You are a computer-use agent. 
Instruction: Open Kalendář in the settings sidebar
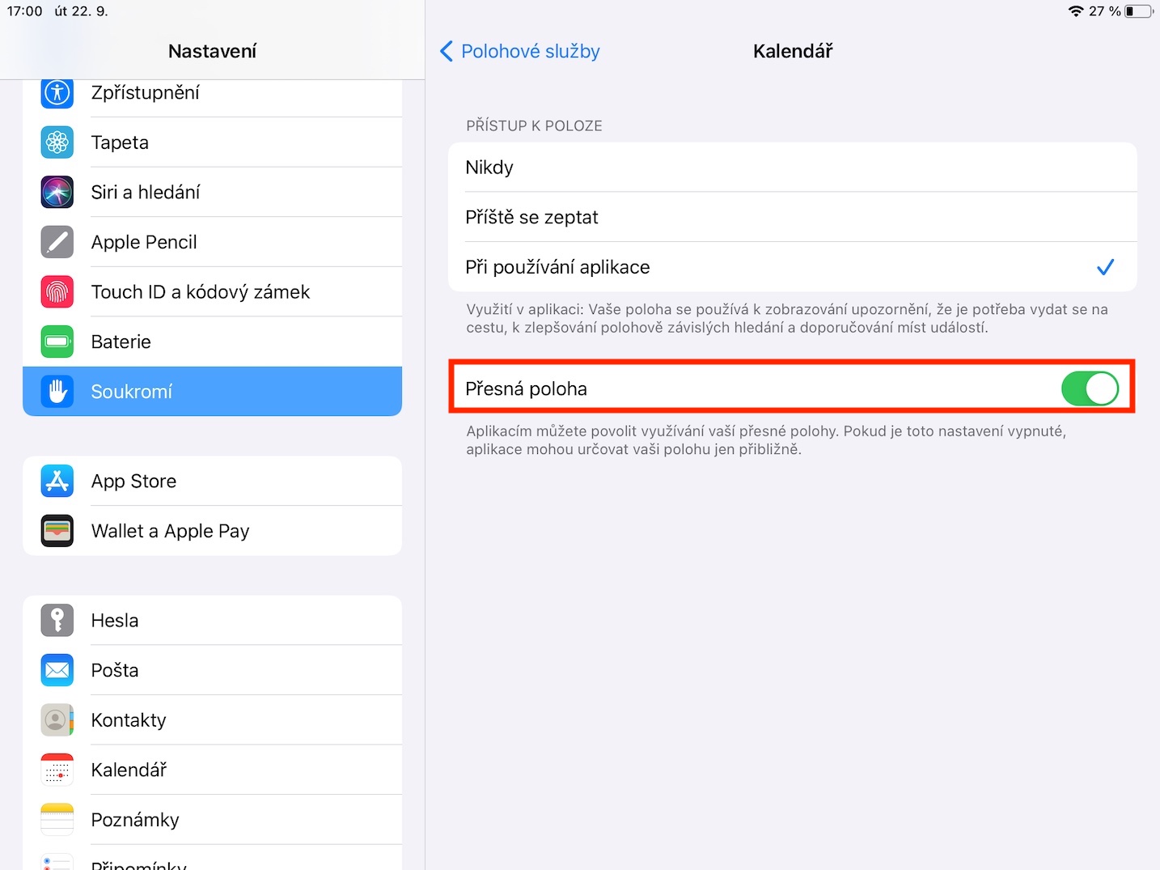coord(212,770)
